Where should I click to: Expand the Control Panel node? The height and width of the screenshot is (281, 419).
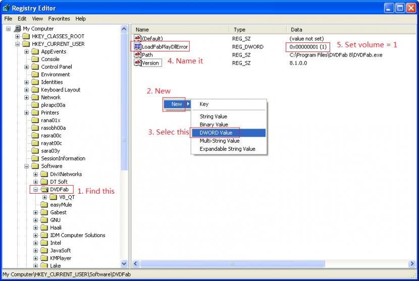(x=26, y=67)
